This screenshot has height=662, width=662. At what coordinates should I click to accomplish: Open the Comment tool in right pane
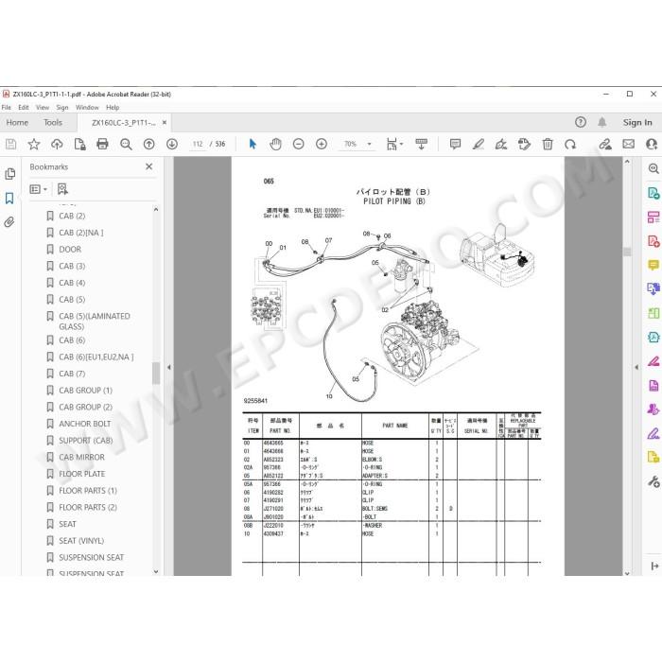click(x=653, y=265)
